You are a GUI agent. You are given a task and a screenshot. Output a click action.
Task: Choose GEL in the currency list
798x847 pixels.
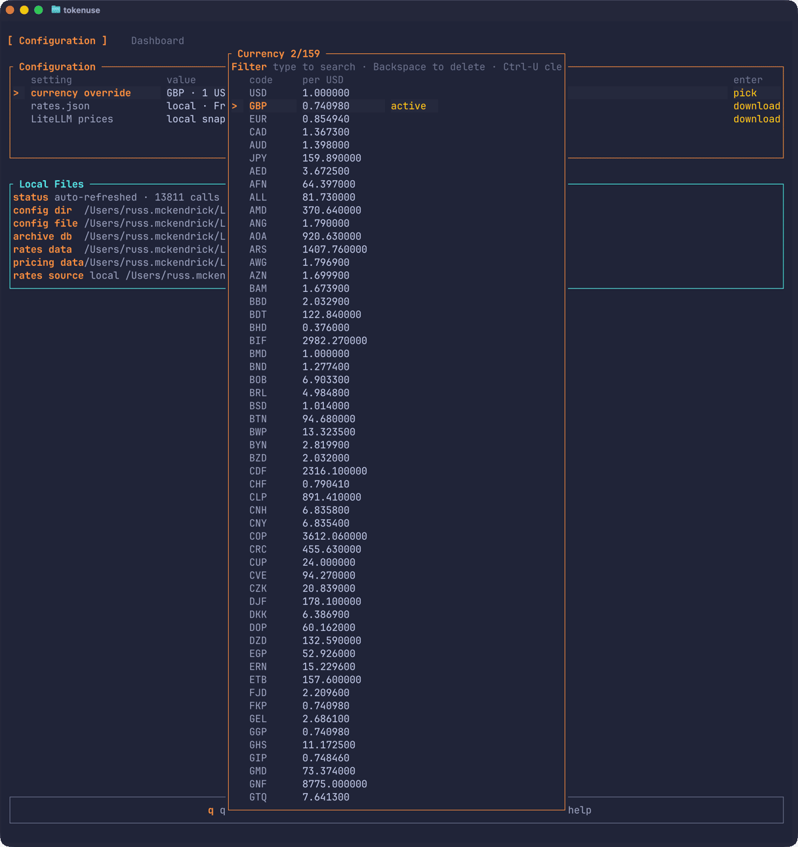click(397, 719)
